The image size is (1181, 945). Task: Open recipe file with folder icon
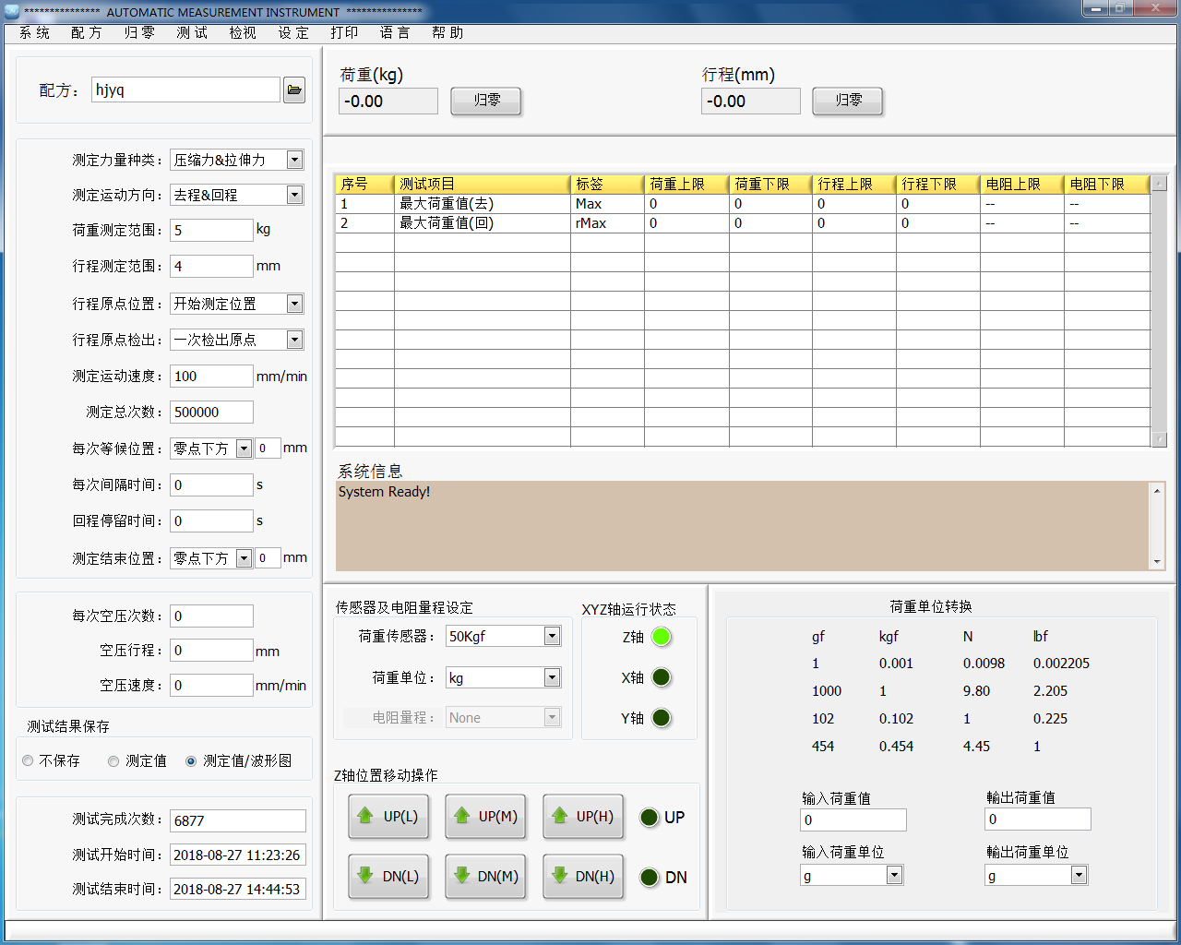tap(294, 90)
